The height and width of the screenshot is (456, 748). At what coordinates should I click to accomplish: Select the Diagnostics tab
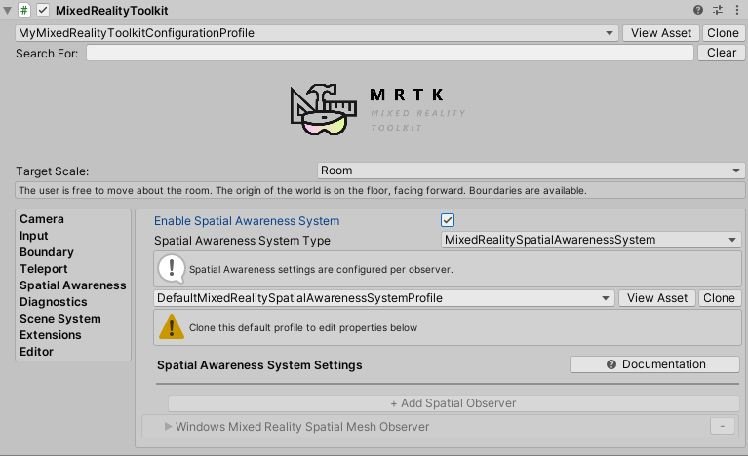(x=54, y=302)
